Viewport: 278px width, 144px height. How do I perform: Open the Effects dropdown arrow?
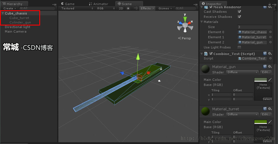coord(153,8)
